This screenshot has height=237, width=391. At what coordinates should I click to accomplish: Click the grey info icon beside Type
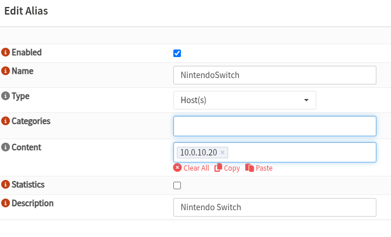click(x=5, y=95)
